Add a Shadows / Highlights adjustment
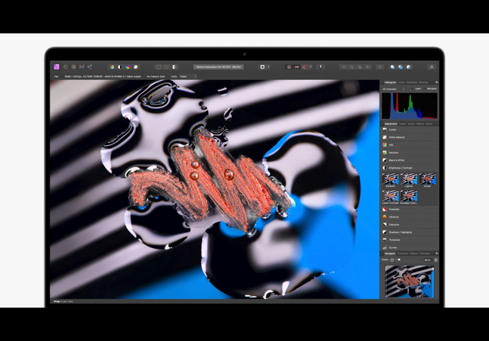 pyautogui.click(x=410, y=233)
